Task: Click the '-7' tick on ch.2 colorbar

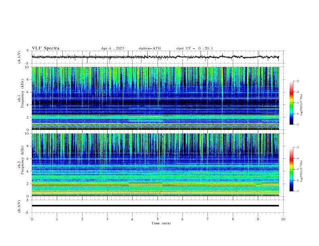Action: (297, 191)
